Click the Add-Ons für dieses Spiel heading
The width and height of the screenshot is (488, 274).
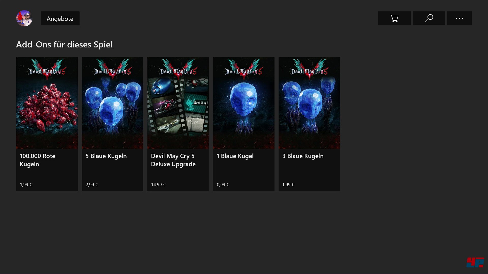pyautogui.click(x=64, y=44)
